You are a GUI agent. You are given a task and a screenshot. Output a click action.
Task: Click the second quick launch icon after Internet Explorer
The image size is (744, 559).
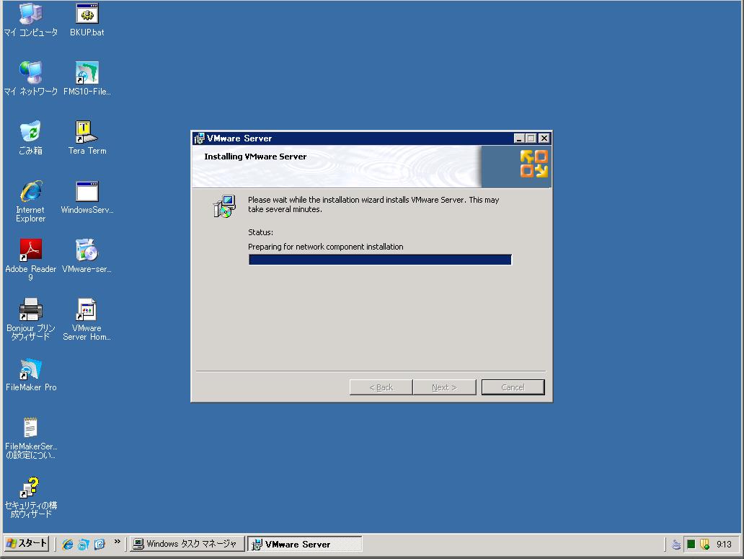(84, 544)
